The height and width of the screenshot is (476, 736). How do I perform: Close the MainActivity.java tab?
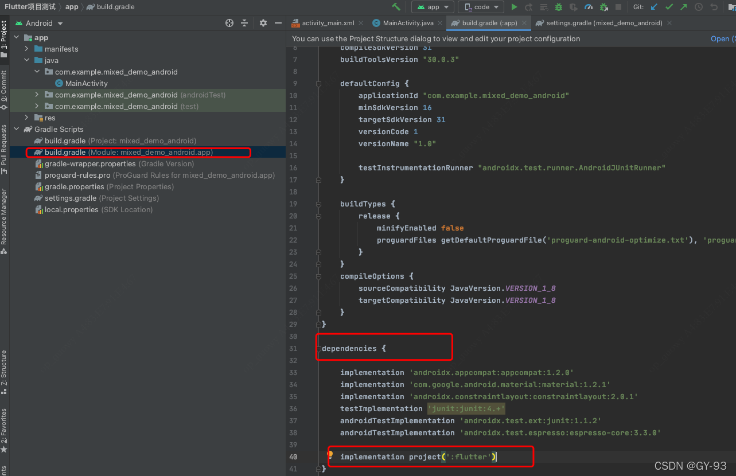tap(439, 23)
